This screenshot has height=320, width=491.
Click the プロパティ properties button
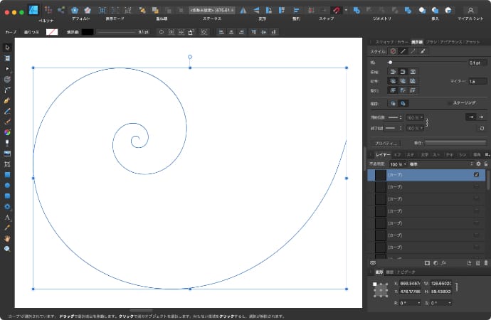[x=387, y=143]
